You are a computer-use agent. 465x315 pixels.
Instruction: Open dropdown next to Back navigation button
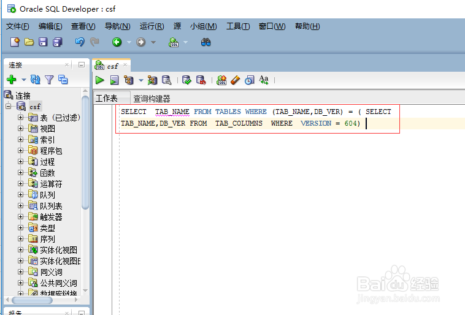(129, 42)
